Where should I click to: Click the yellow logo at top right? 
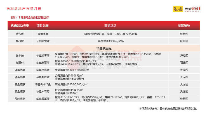[x=177, y=9]
